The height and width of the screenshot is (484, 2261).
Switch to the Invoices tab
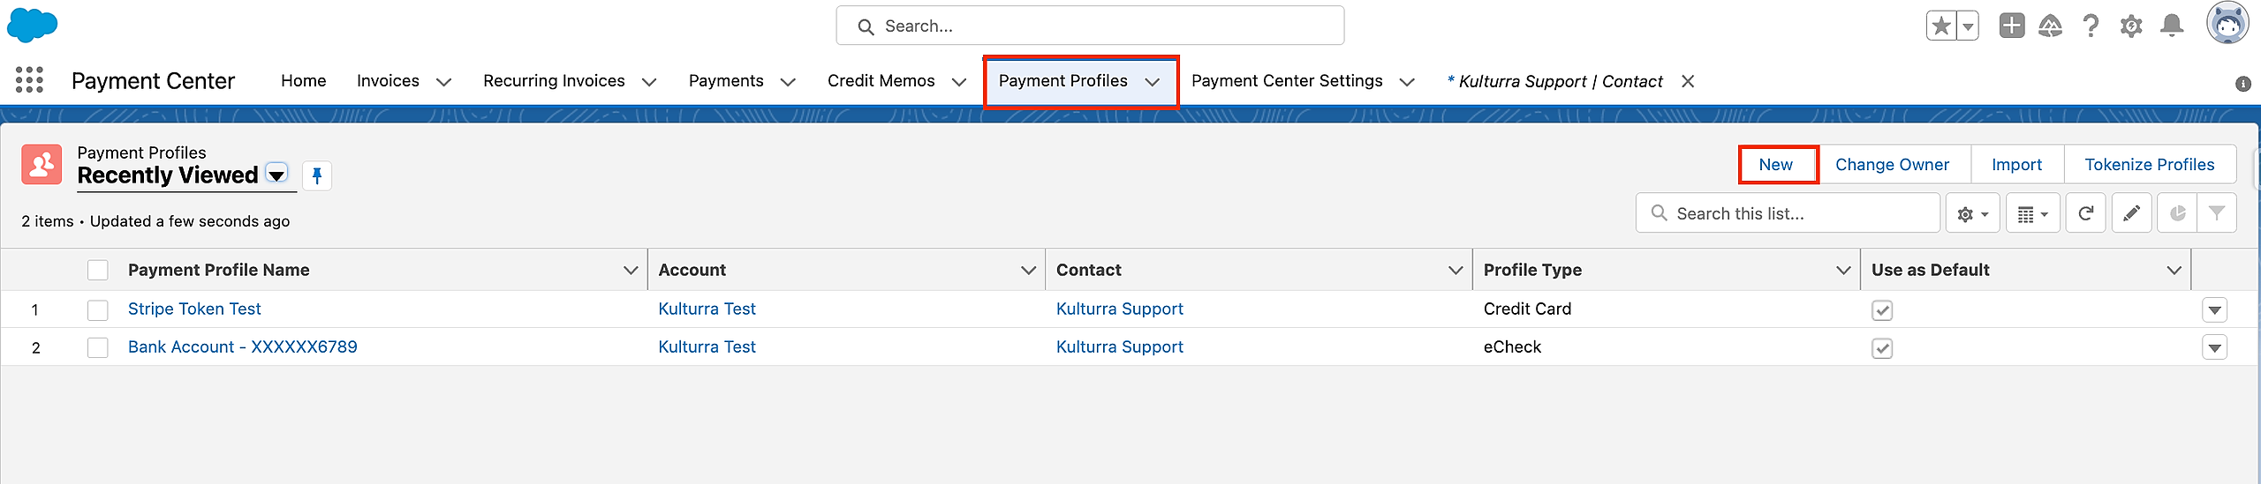click(388, 81)
